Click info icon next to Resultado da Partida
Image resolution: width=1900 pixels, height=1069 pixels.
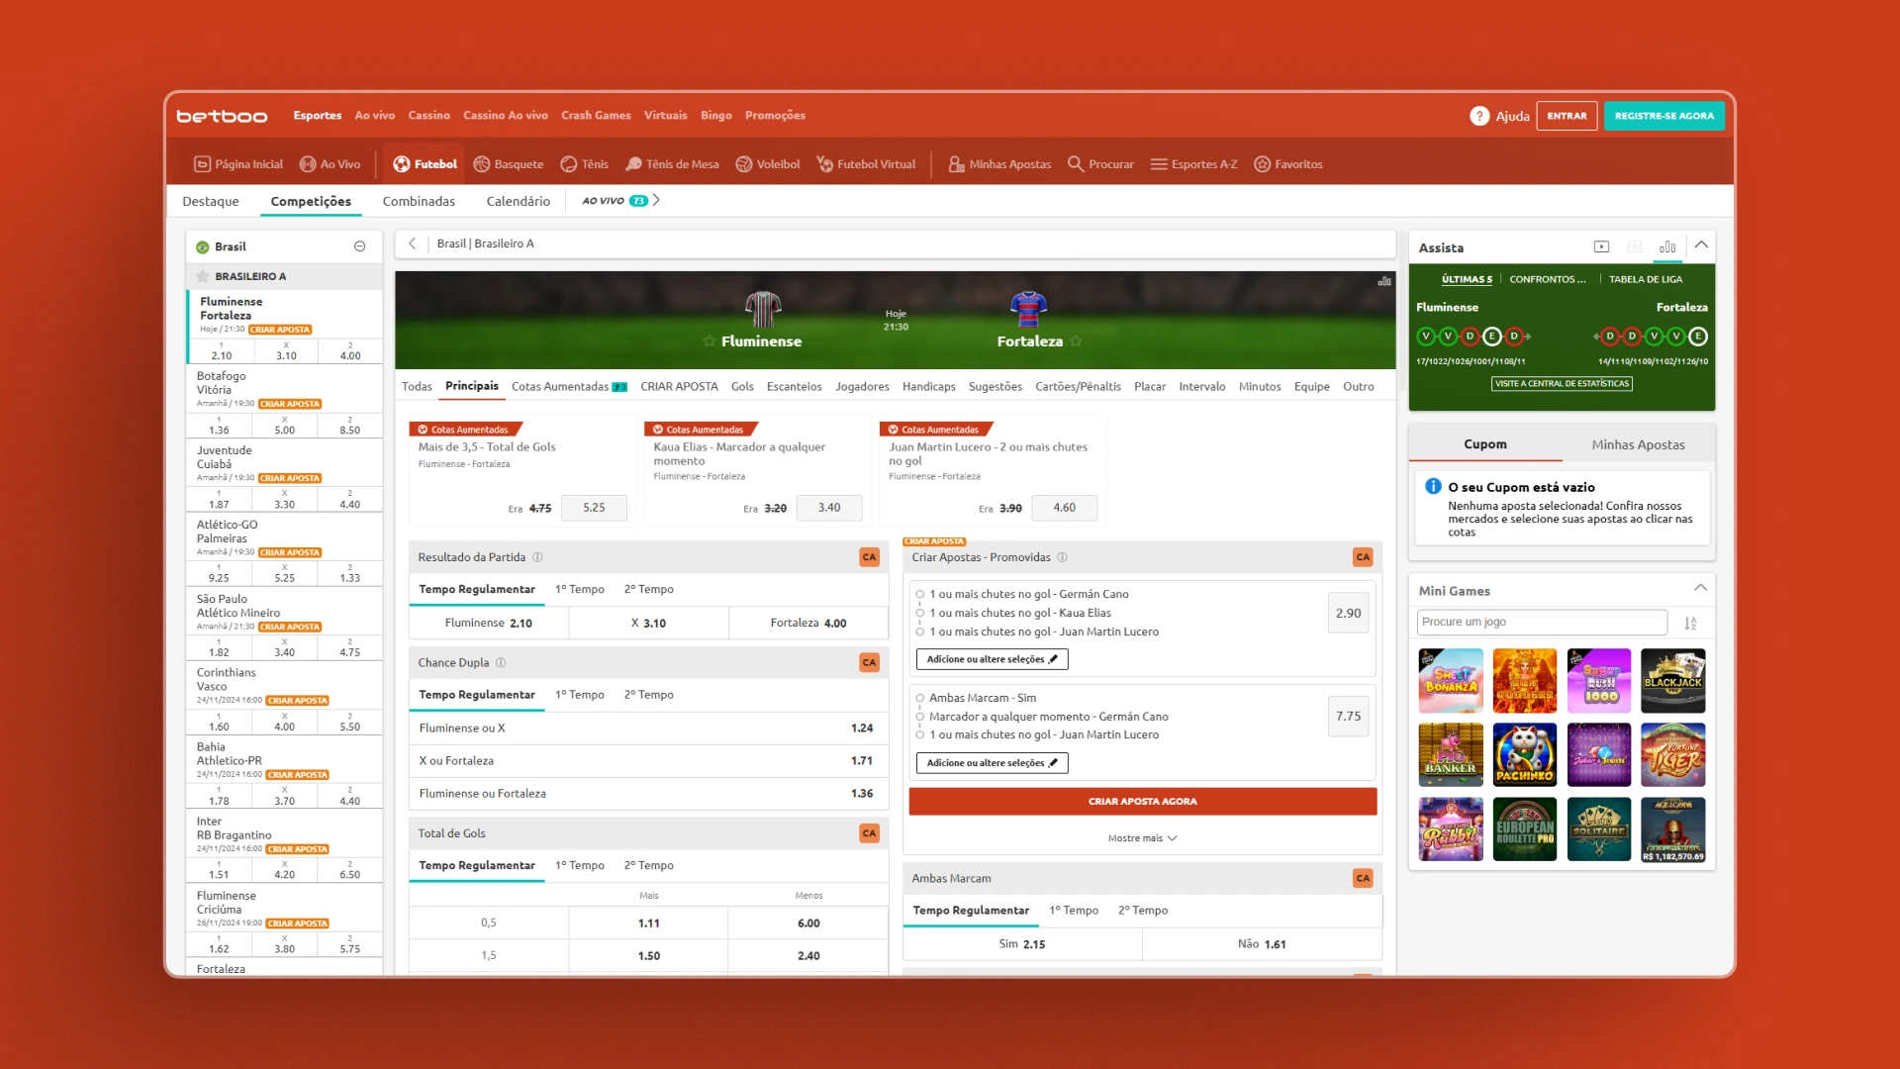[538, 557]
